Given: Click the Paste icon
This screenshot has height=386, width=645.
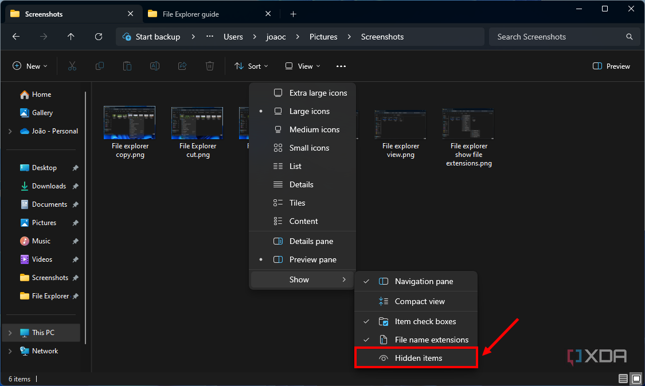Looking at the screenshot, I should pyautogui.click(x=127, y=66).
